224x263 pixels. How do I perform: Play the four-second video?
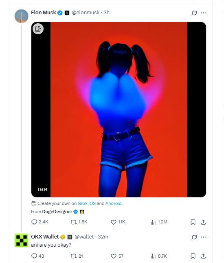tap(119, 109)
